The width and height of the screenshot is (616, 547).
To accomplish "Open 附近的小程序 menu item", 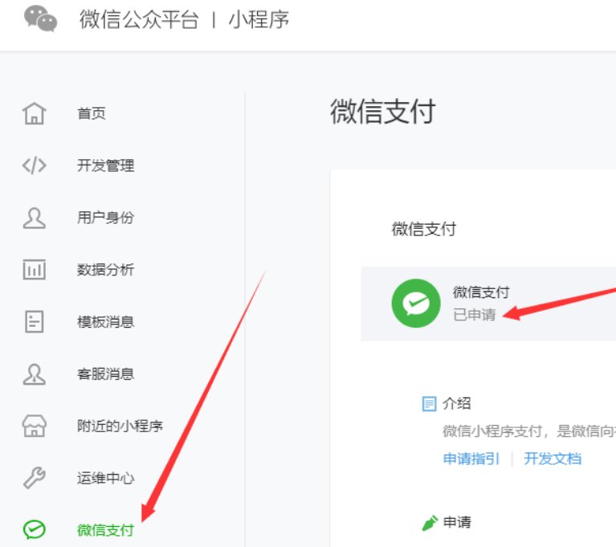I will (x=120, y=426).
